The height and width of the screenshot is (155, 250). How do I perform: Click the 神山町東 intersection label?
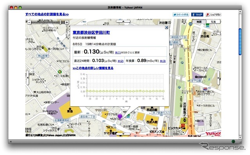[43, 56]
